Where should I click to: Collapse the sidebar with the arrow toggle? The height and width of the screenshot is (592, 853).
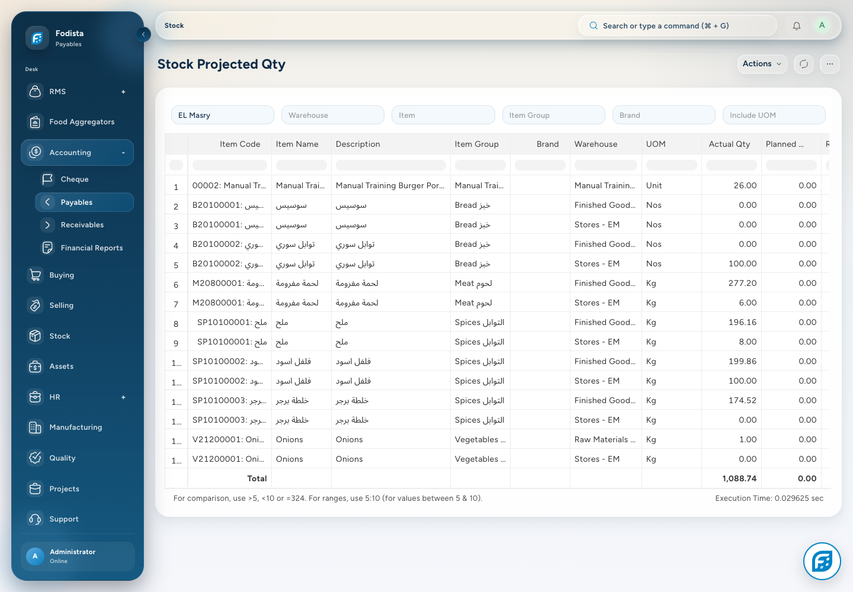(143, 34)
